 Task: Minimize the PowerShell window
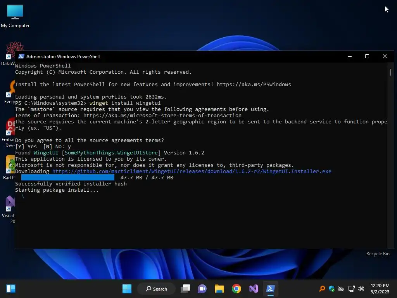pos(350,57)
